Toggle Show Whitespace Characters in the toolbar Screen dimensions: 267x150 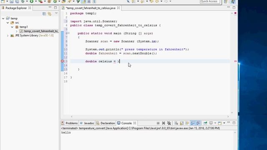(94, 2)
